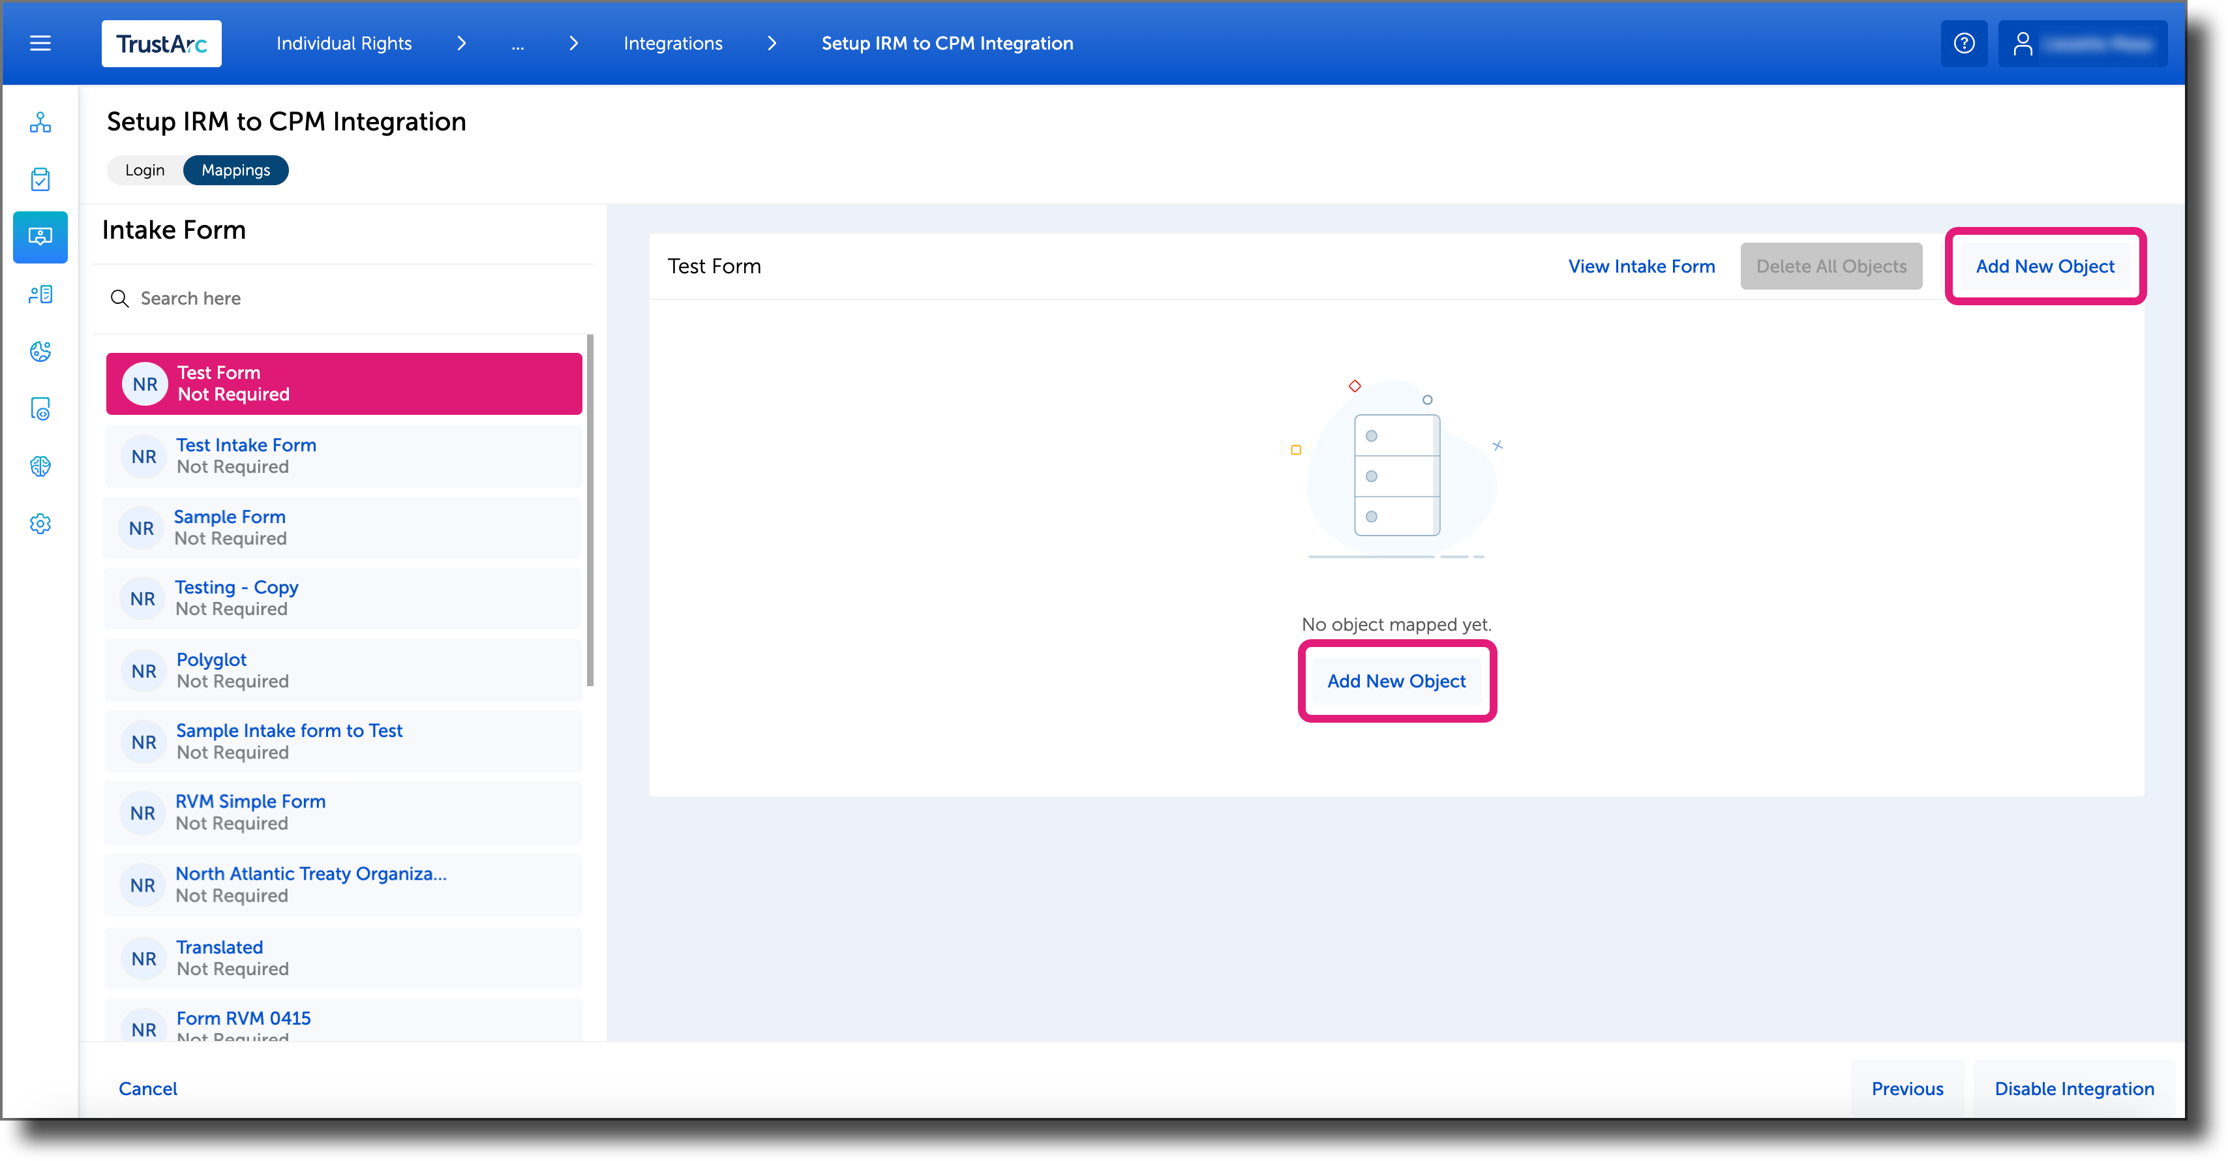Open the data flow map sidebar icon

(x=40, y=123)
